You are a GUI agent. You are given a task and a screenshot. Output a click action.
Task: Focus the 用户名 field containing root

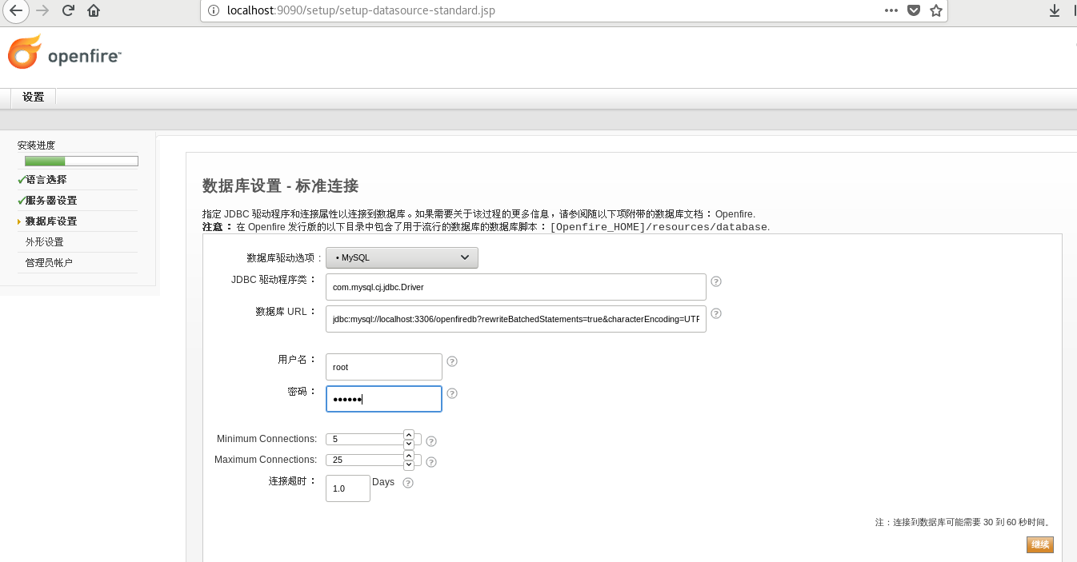[384, 367]
